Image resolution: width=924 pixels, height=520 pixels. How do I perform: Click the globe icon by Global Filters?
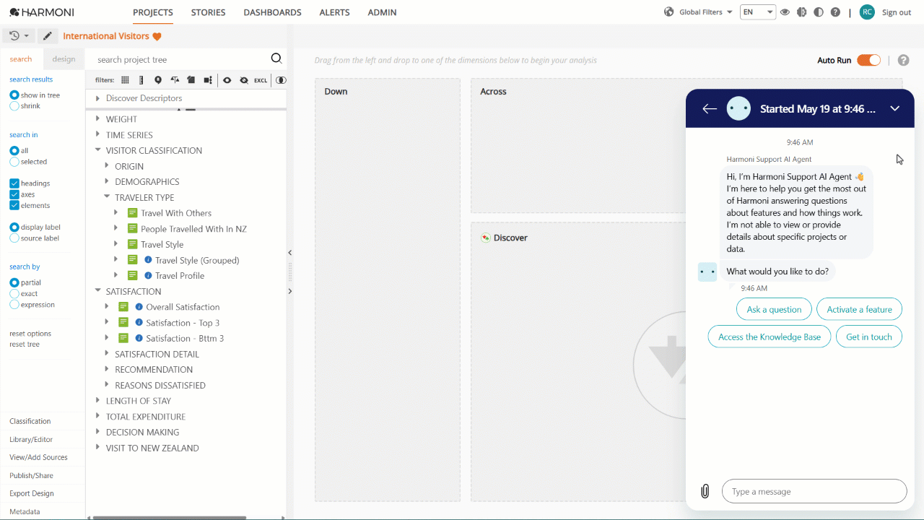pos(669,12)
